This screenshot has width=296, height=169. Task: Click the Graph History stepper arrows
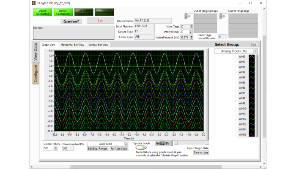click(x=55, y=148)
